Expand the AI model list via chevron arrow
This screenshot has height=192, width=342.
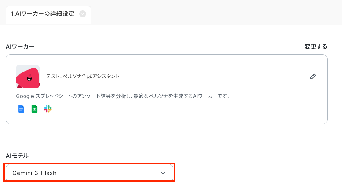pyautogui.click(x=163, y=173)
